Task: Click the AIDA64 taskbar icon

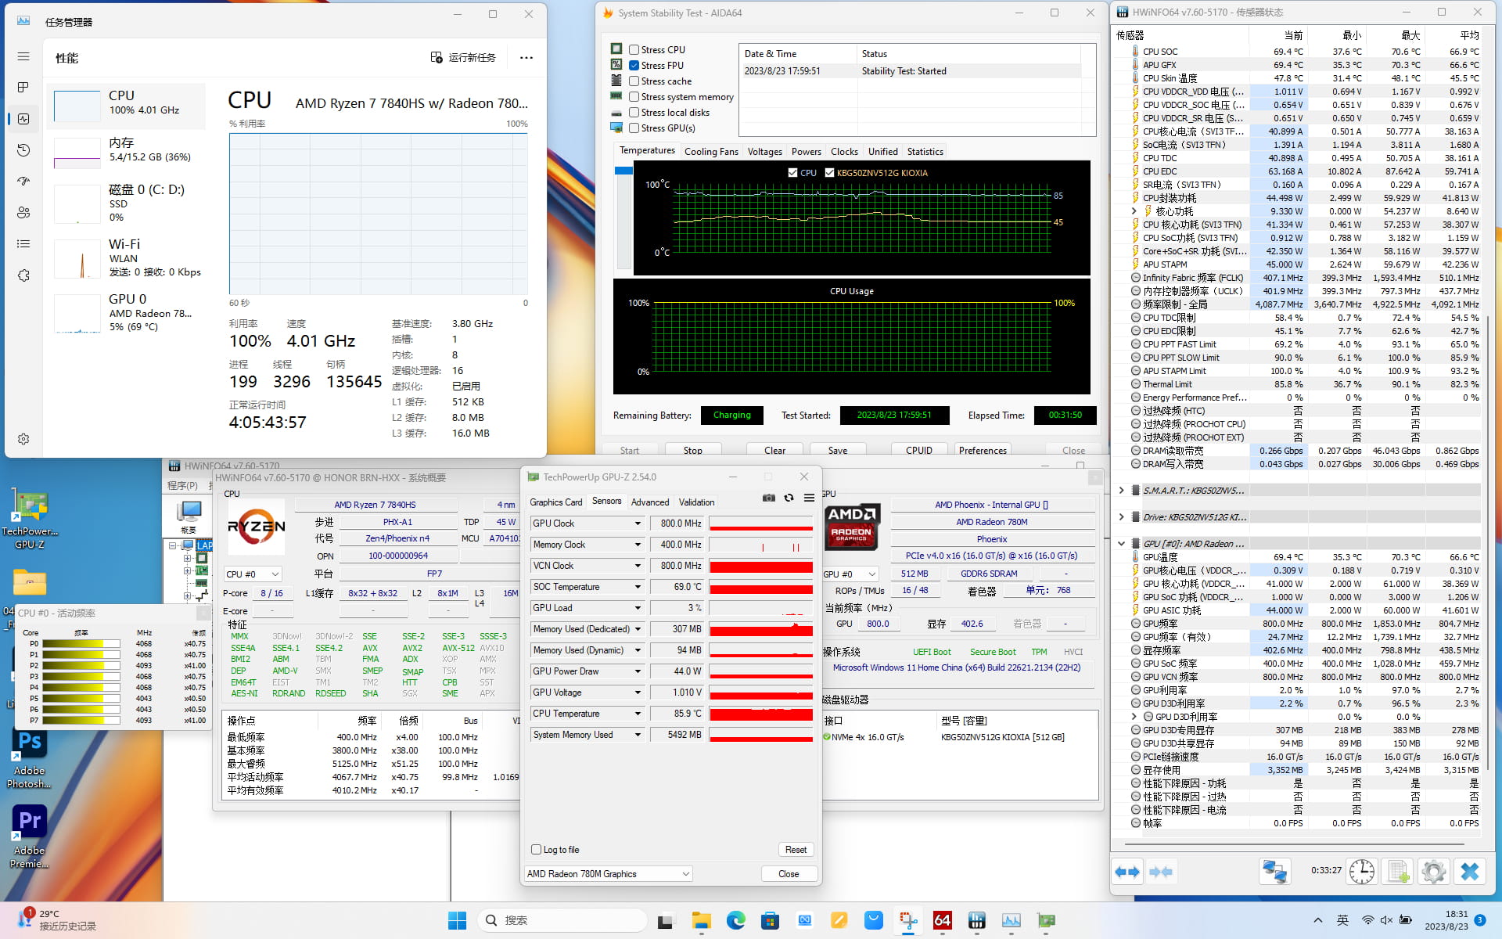Action: coord(943,920)
